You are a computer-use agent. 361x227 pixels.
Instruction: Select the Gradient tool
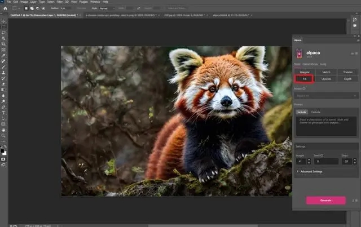pyautogui.click(x=3, y=90)
